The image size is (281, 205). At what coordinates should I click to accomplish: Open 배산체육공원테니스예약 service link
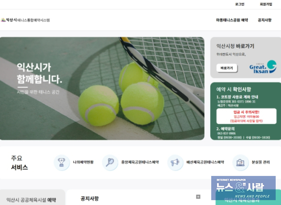point(205,162)
